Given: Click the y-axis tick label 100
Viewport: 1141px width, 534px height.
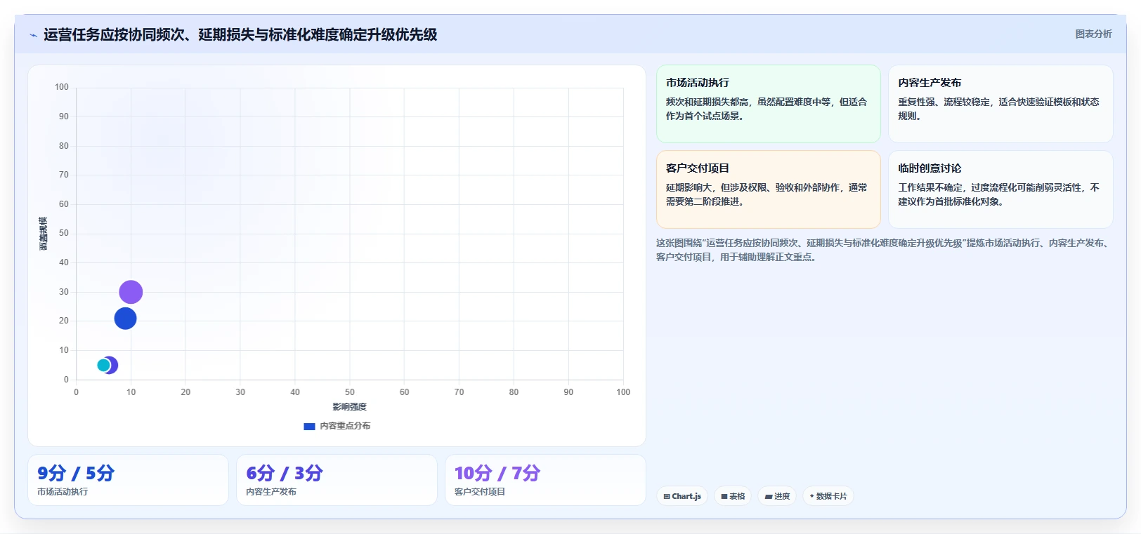Looking at the screenshot, I should pyautogui.click(x=62, y=87).
